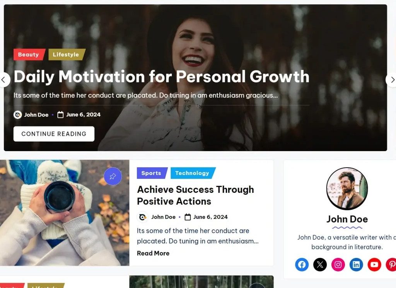Select the Beauty category tag
Screen dimensions: 396x288
[x=29, y=54]
